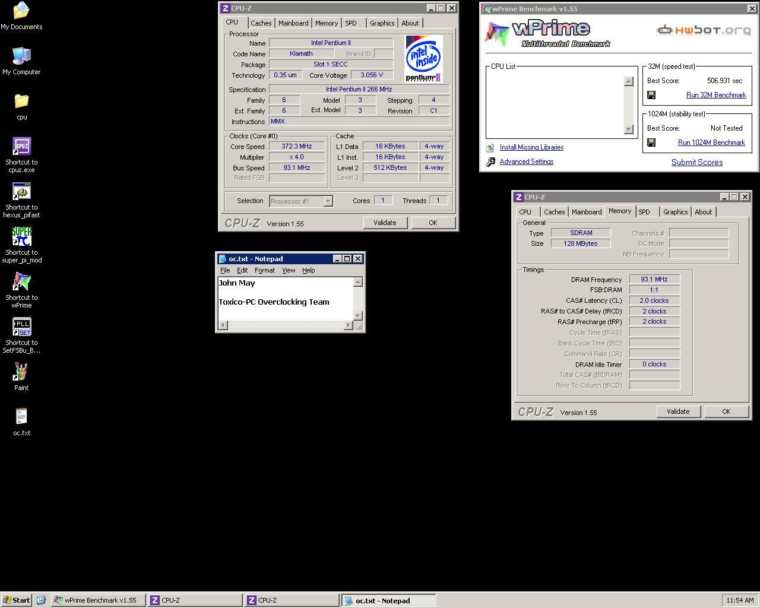The image size is (760, 608).
Task: Click Notepad horizontal scrollbar right arrow
Action: (x=348, y=325)
